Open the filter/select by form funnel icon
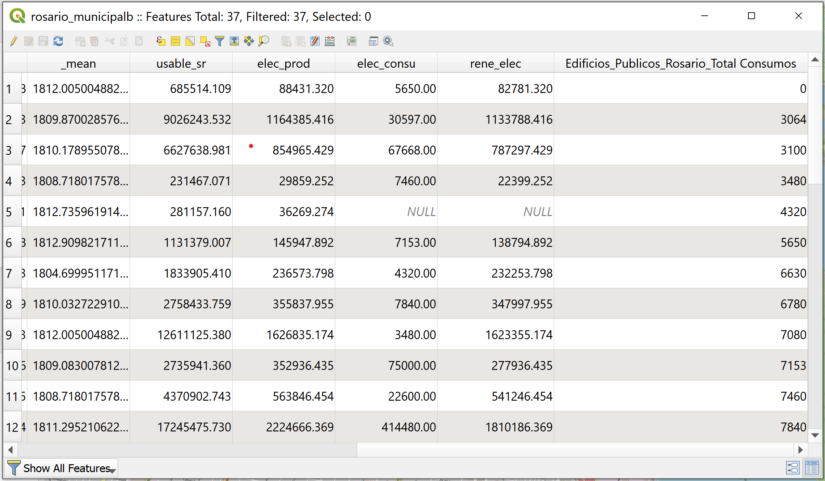 point(220,41)
